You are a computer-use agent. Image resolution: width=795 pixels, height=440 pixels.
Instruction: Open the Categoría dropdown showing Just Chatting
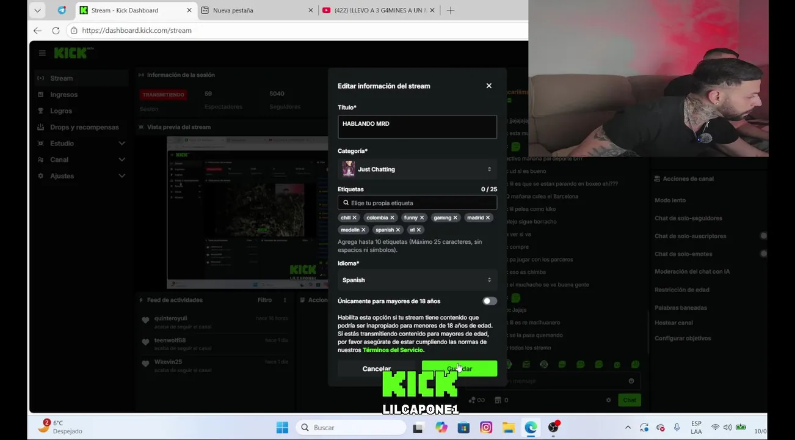pyautogui.click(x=417, y=169)
